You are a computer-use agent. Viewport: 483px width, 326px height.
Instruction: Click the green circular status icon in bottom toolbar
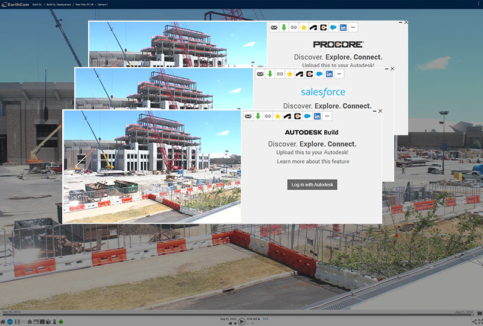tap(61, 322)
